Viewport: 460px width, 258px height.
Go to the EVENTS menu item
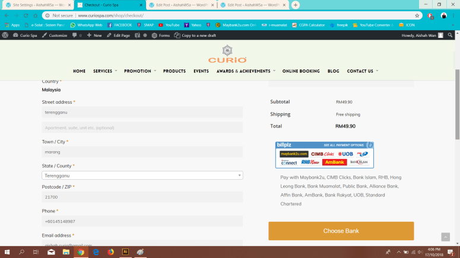(201, 71)
